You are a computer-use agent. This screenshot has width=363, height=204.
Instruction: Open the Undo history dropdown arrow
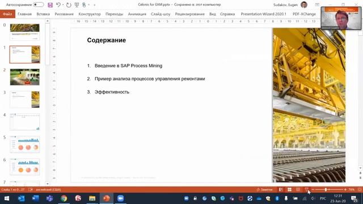click(x=63, y=5)
